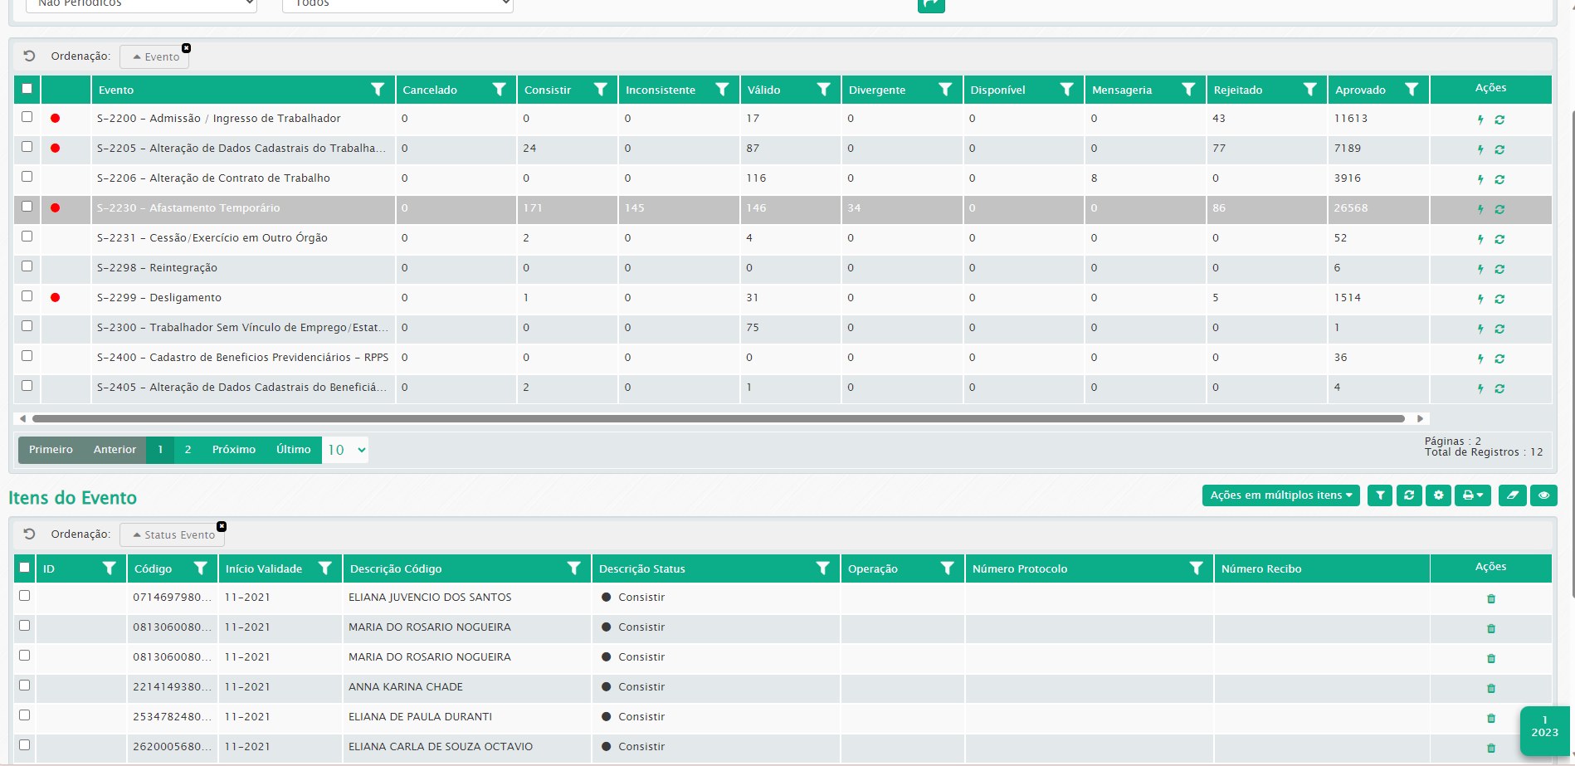Refresh the S-2206 Alteração de Contrato row
The width and height of the screenshot is (1575, 766).
(x=1499, y=179)
